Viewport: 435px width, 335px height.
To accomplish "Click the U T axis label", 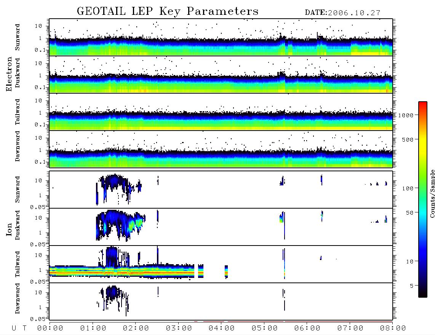I will point(19,329).
